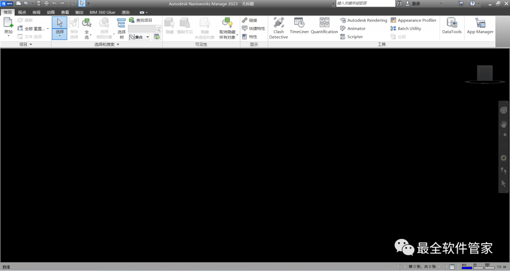
Task: Open the Quantification tool
Action: pos(324,26)
